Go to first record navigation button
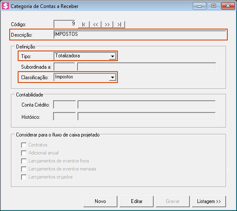The height and width of the screenshot is (211, 237). pyautogui.click(x=84, y=24)
